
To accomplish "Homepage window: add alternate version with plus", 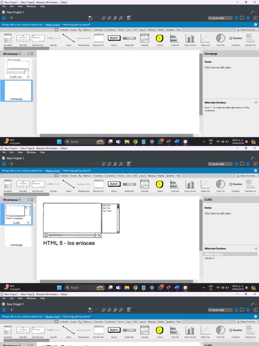I will coord(256,102).
